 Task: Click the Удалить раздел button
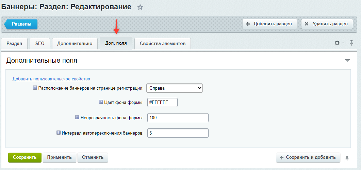click(x=327, y=24)
